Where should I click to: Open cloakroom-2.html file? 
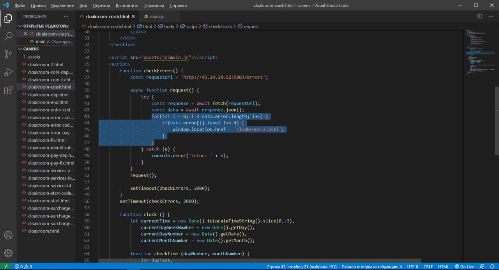pyautogui.click(x=46, y=65)
